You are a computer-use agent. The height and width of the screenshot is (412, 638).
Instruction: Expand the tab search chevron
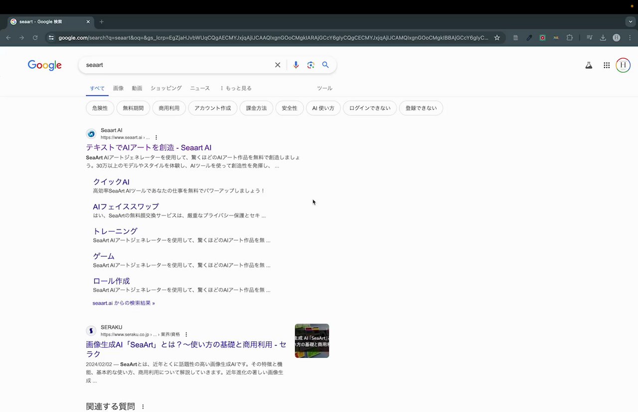[631, 22]
